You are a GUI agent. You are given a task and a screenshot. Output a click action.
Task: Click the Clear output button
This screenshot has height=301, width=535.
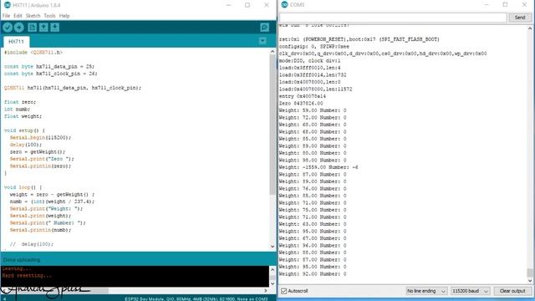[512, 291]
